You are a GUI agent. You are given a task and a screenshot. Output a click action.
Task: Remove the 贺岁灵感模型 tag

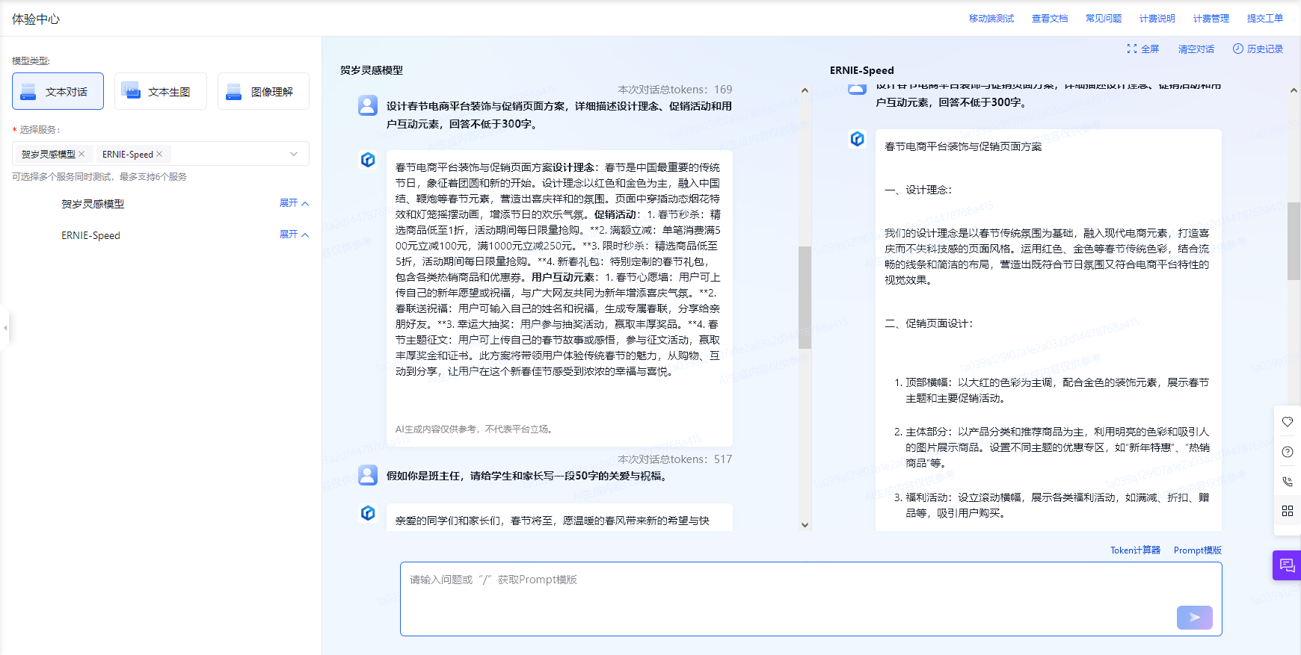(81, 154)
